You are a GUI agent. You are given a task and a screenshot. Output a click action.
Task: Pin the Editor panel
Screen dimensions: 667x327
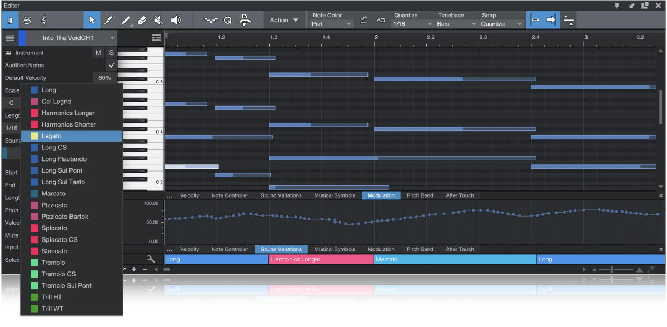[618, 5]
